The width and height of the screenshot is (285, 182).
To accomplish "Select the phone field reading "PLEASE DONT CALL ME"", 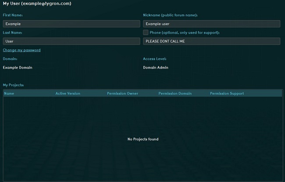I will [x=211, y=41].
